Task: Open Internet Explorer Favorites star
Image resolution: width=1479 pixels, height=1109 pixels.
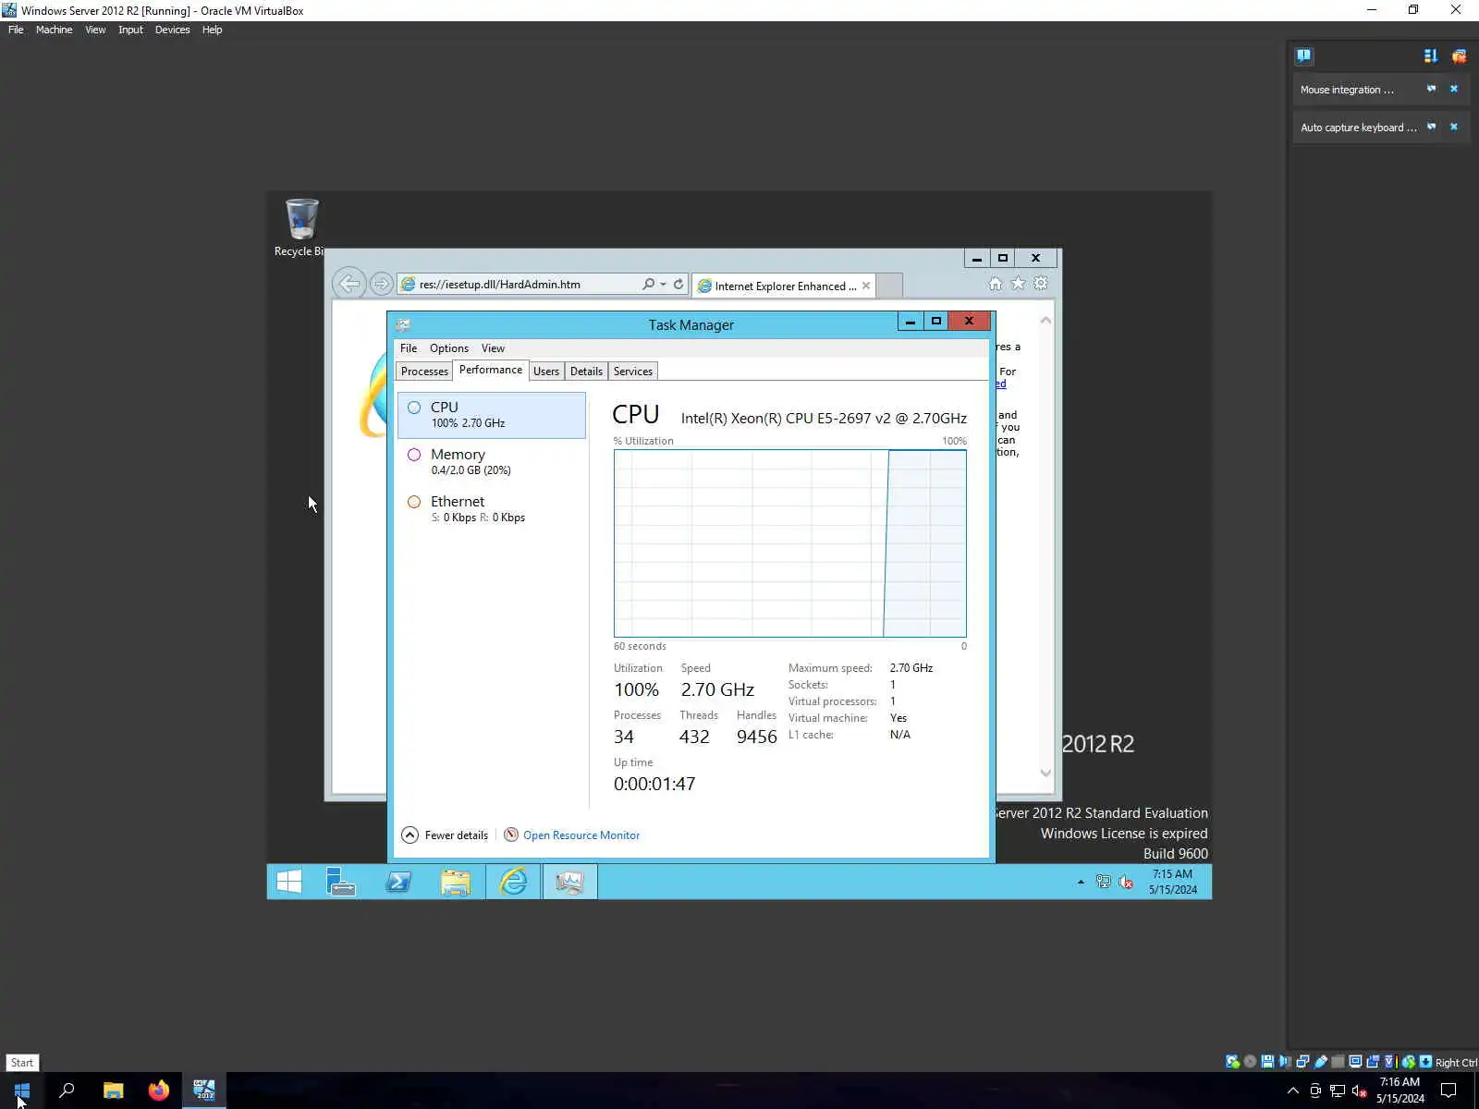Action: tap(1018, 284)
